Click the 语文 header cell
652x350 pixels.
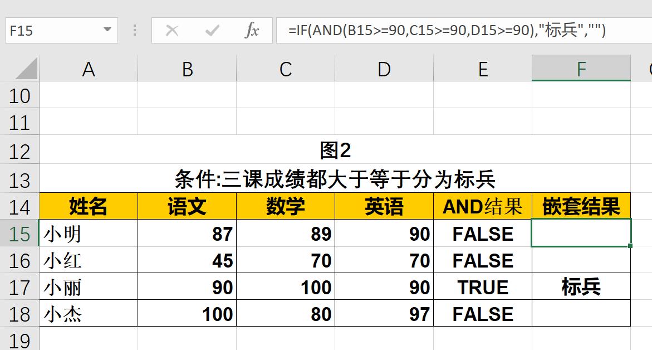pos(187,206)
